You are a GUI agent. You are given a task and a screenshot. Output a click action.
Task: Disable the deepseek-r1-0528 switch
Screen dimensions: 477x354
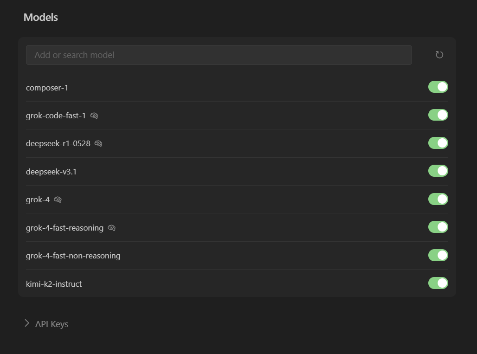point(438,143)
